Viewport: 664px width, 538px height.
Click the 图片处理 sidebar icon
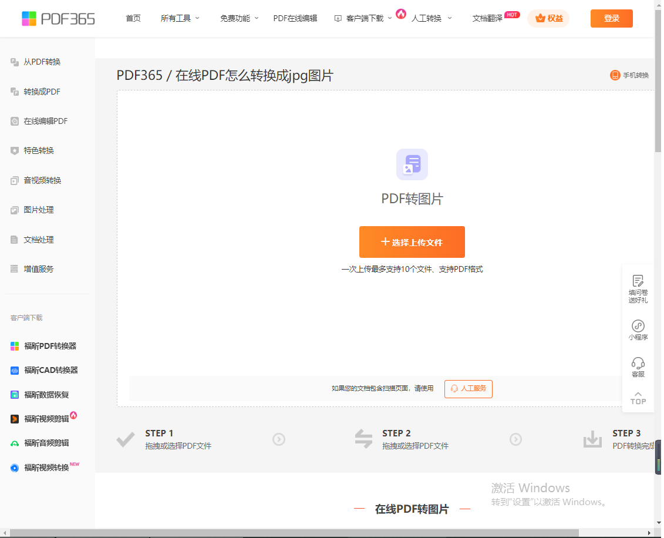(x=15, y=210)
